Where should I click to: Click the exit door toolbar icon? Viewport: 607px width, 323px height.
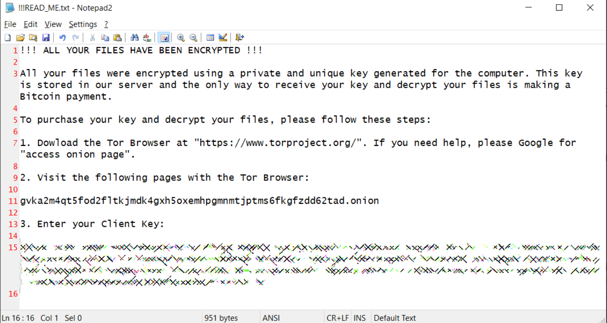coord(240,38)
